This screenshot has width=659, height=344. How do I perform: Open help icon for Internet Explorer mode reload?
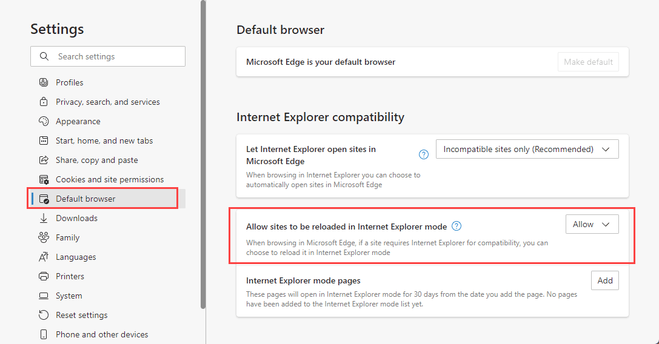pyautogui.click(x=457, y=226)
